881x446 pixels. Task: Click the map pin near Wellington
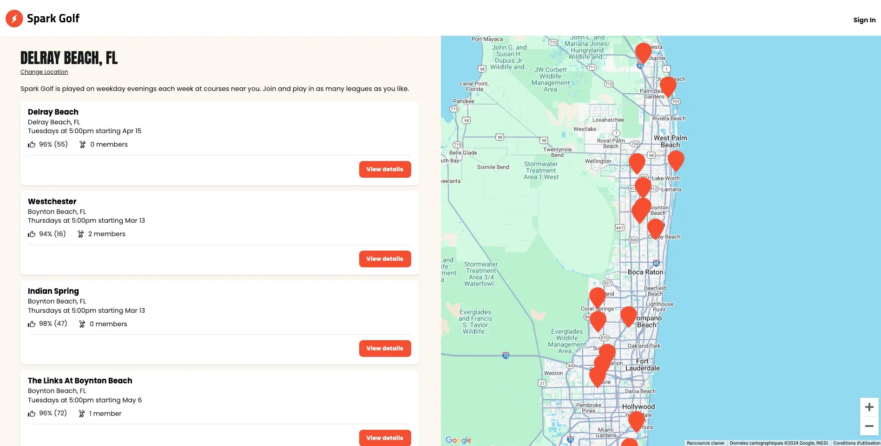pyautogui.click(x=637, y=163)
